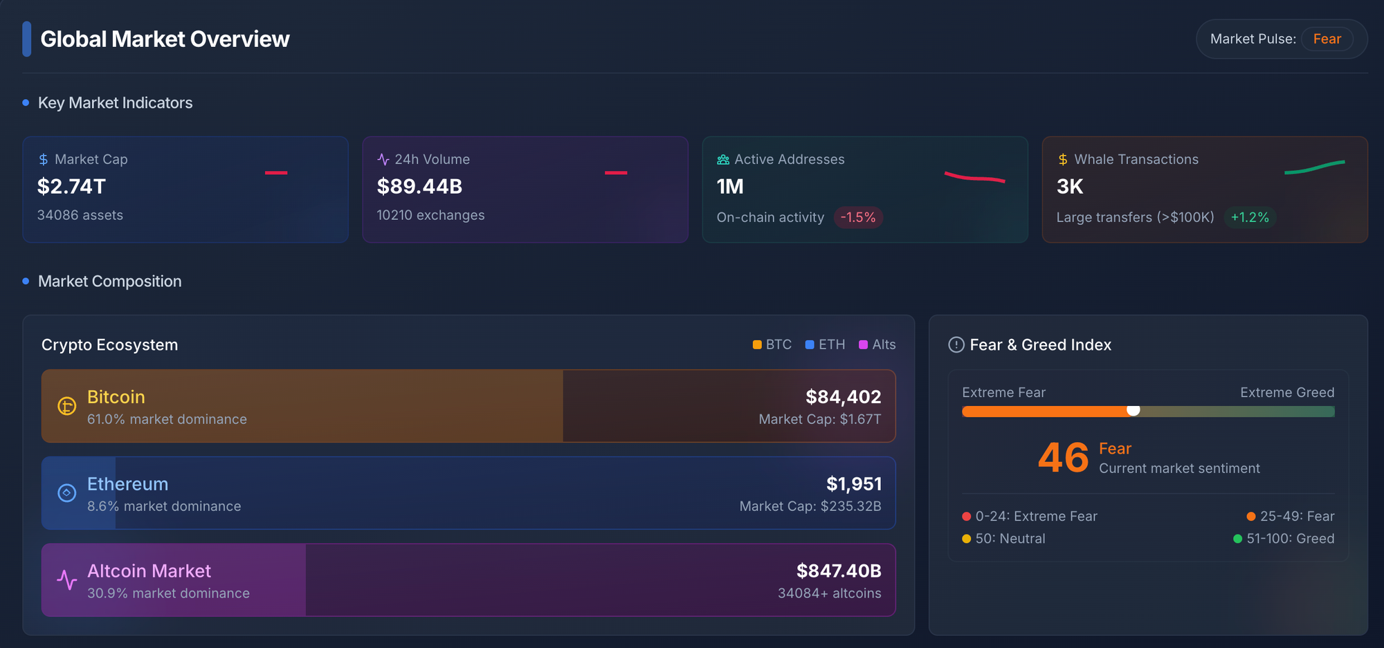
Task: Click the Whale Transactions dollar icon
Action: [1063, 160]
